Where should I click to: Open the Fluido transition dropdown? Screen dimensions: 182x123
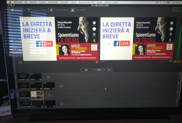click(x=100, y=70)
